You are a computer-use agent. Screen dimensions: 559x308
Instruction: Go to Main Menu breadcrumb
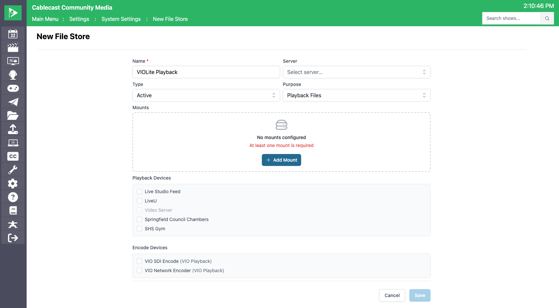pyautogui.click(x=45, y=19)
